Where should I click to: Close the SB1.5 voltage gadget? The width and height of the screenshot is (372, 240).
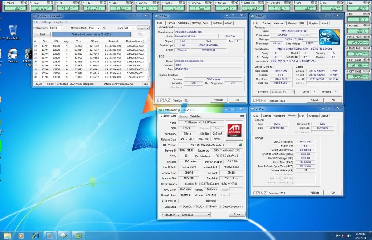coord(184,3)
